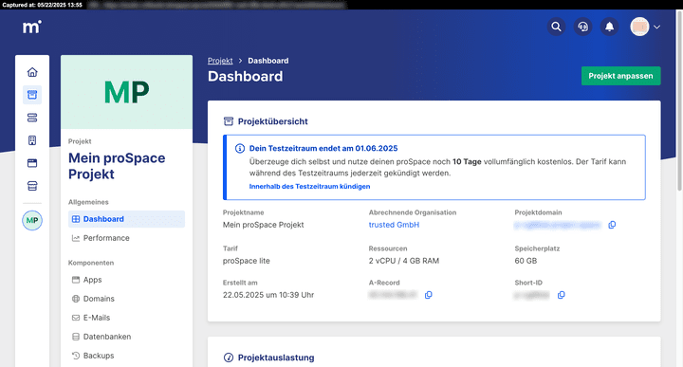Click Innerhalb des Testzeitraum kündigen link
683x367 pixels.
[x=309, y=186]
